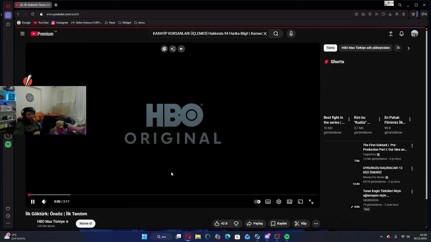Open the Opera main menu logo

tap(8, 6)
